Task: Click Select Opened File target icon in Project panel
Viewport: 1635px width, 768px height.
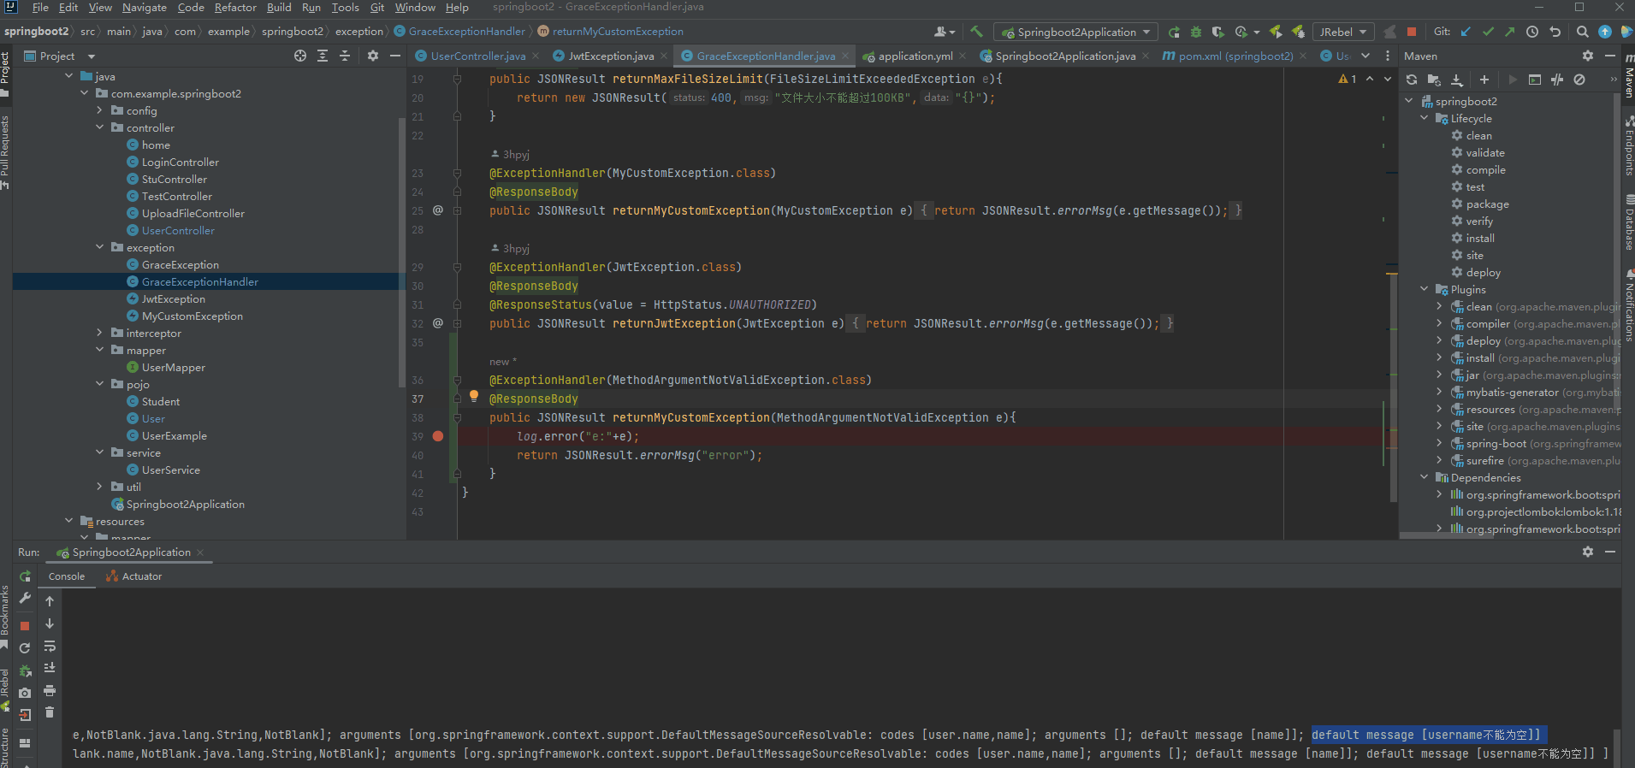Action: (300, 56)
